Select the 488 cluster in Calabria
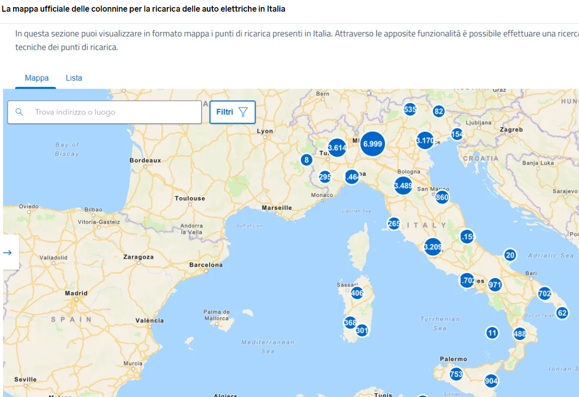 520,334
